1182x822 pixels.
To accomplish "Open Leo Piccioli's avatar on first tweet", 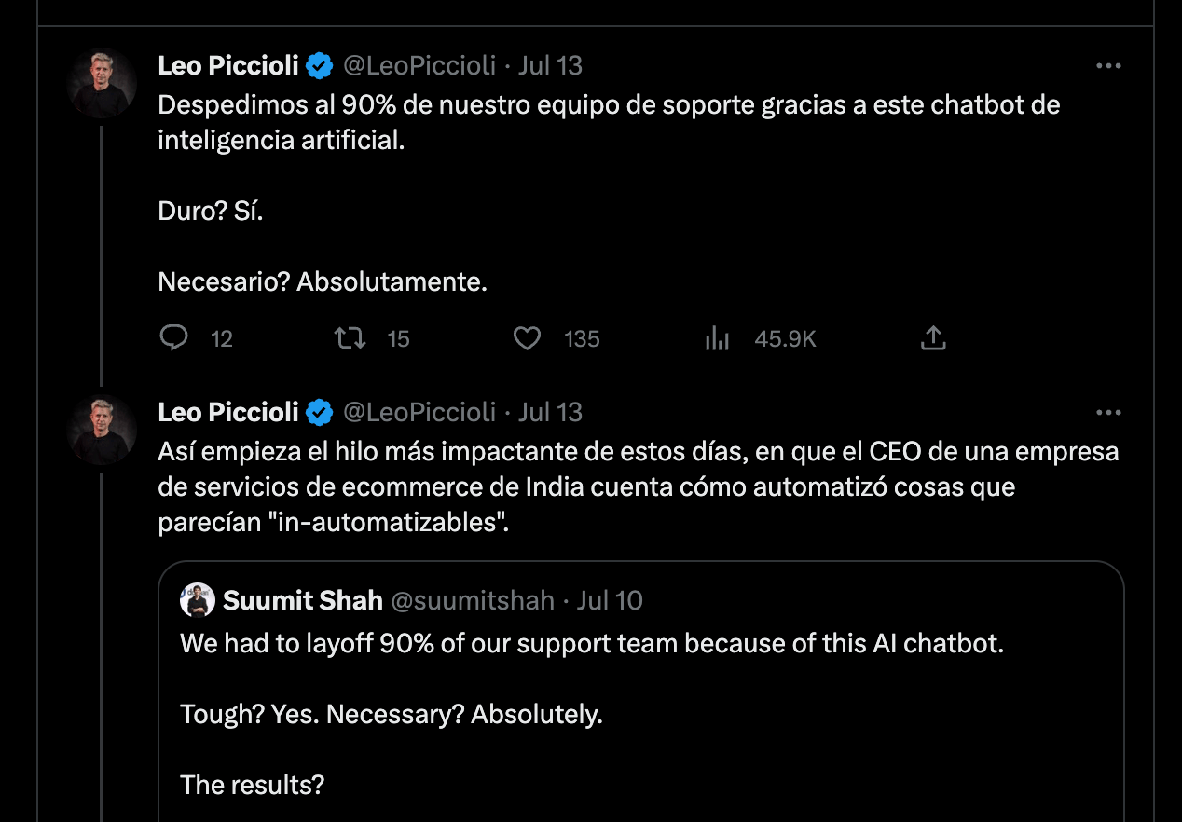I will (x=103, y=84).
